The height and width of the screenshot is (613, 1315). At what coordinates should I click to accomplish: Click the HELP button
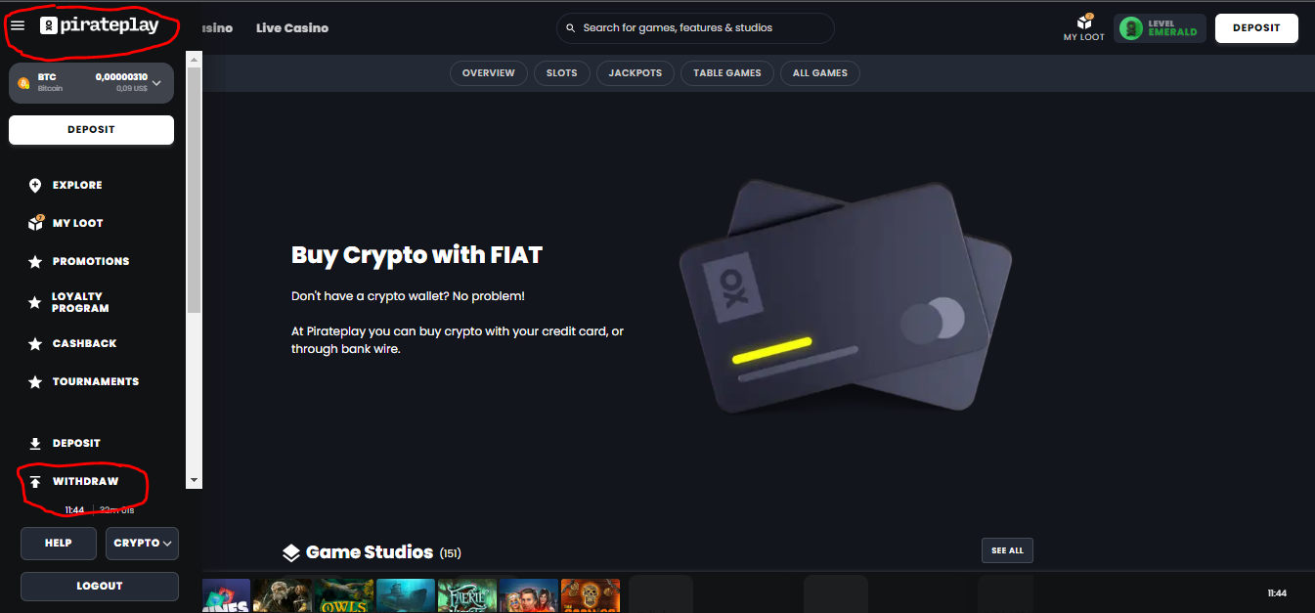coord(59,543)
